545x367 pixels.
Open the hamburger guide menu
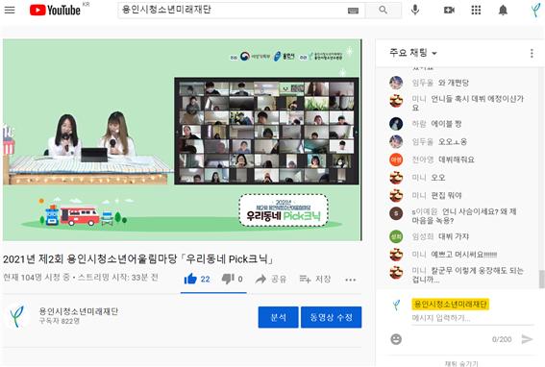pos(10,10)
